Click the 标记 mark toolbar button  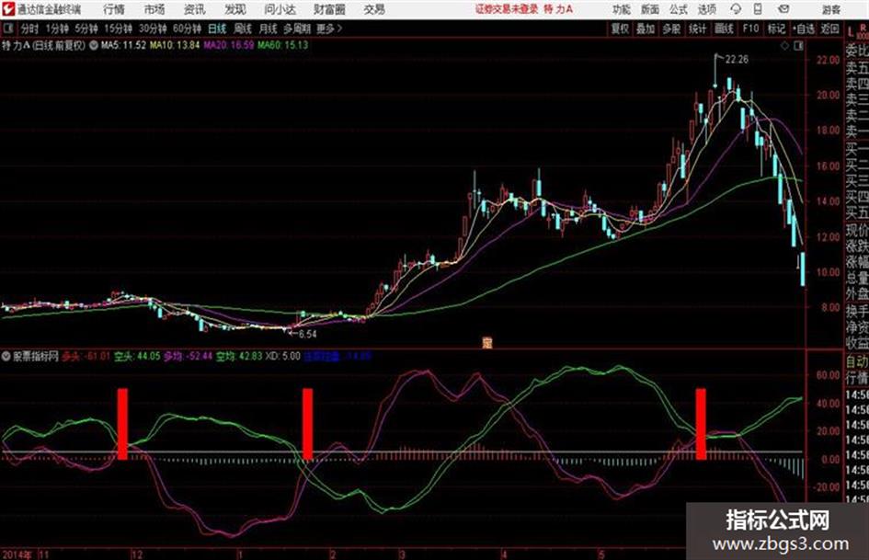pyautogui.click(x=776, y=29)
